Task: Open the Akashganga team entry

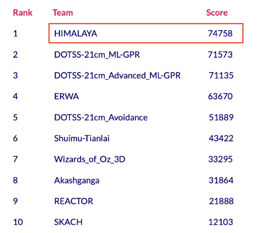Action: [77, 180]
